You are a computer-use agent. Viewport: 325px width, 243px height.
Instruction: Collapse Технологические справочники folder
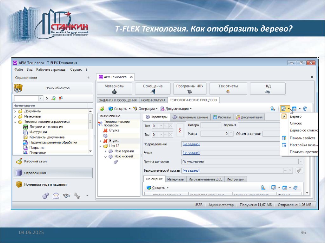pyautogui.click(x=15, y=122)
